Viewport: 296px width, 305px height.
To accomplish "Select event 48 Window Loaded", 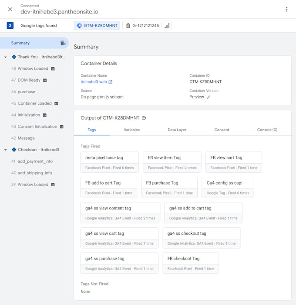I will [x=30, y=69].
